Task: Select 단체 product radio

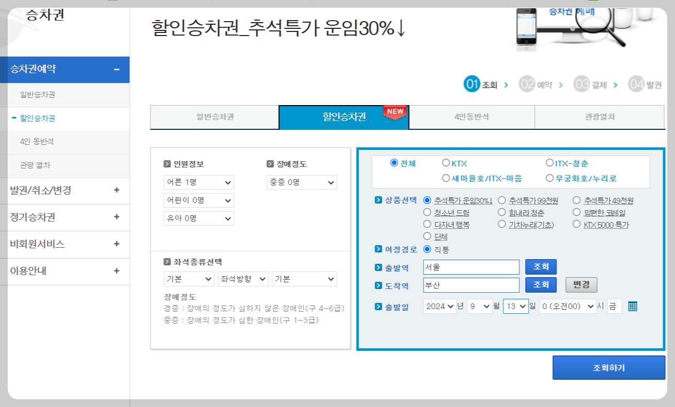Action: (x=427, y=236)
